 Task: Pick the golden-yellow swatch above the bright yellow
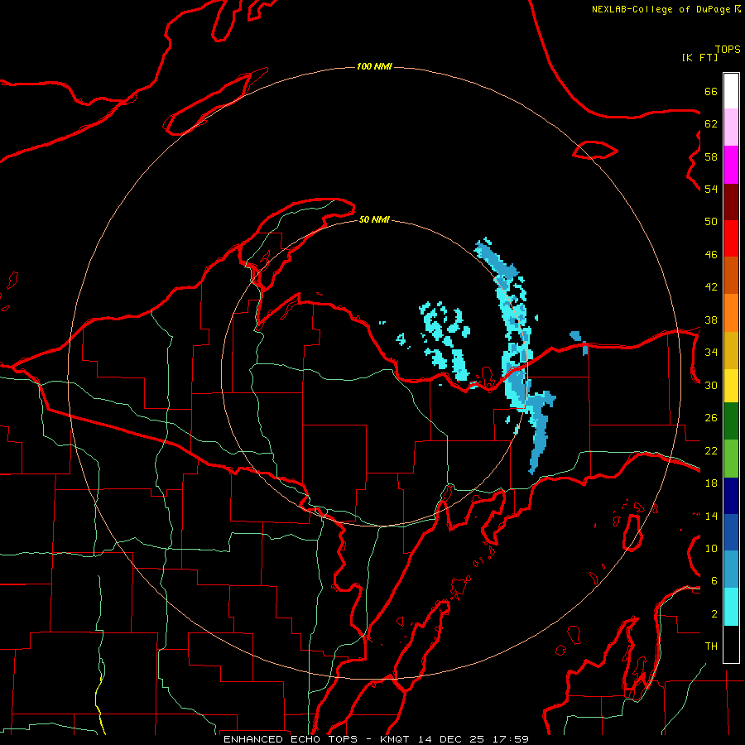coord(731,350)
